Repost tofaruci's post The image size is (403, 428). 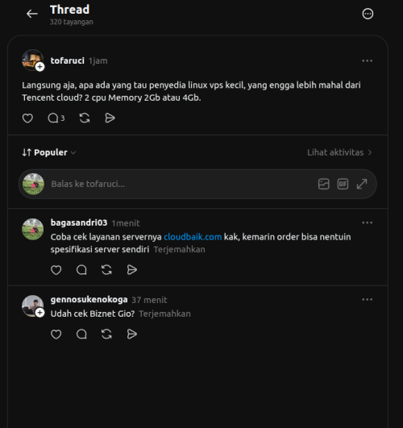pos(85,118)
